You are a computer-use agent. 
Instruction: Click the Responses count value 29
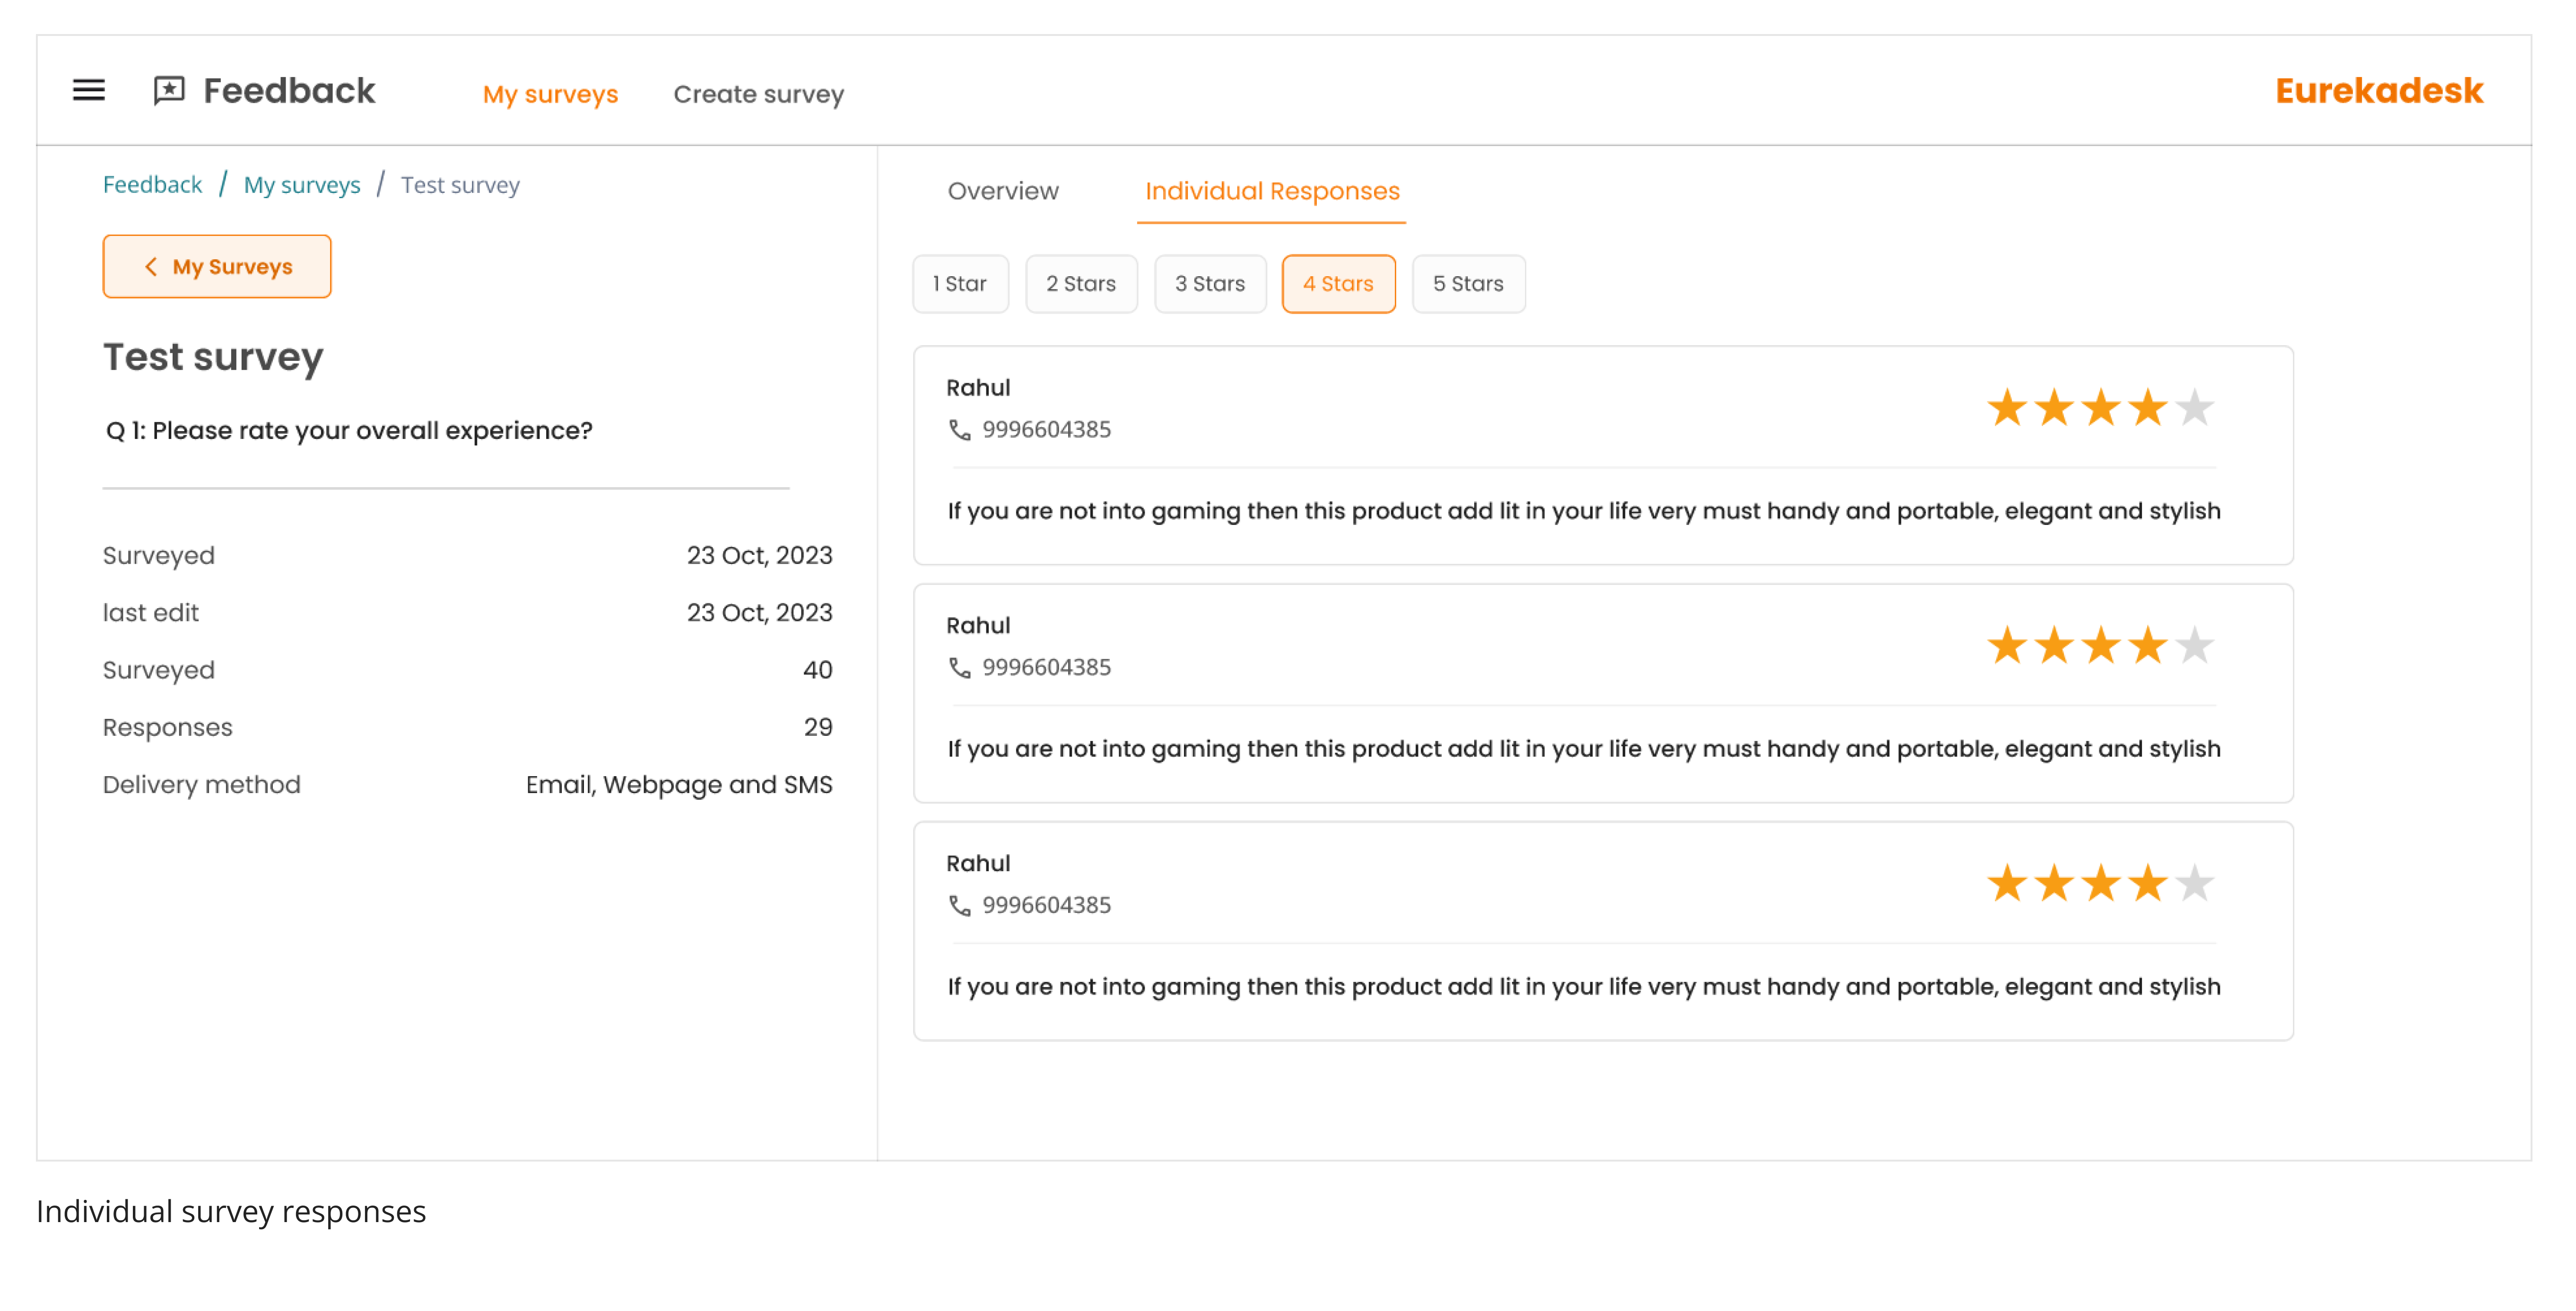817,727
